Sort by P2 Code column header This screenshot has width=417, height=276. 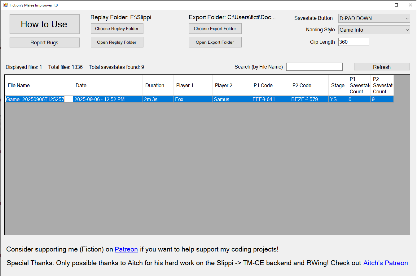coord(309,85)
